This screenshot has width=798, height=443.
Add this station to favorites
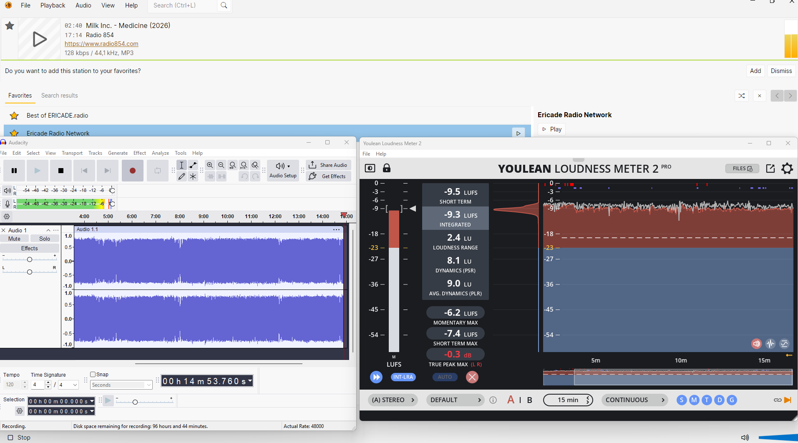coord(755,71)
